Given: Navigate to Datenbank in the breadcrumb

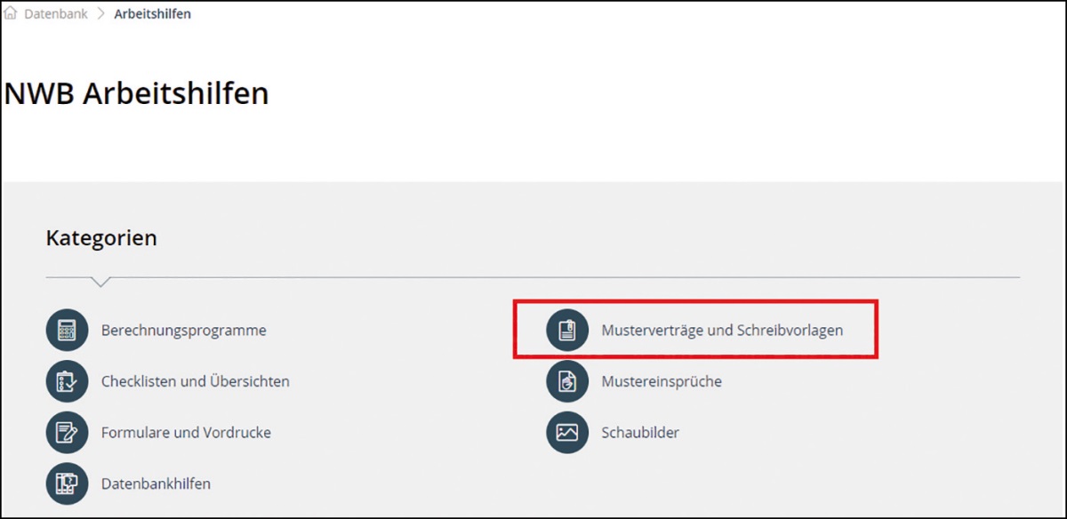Looking at the screenshot, I should 56,14.
